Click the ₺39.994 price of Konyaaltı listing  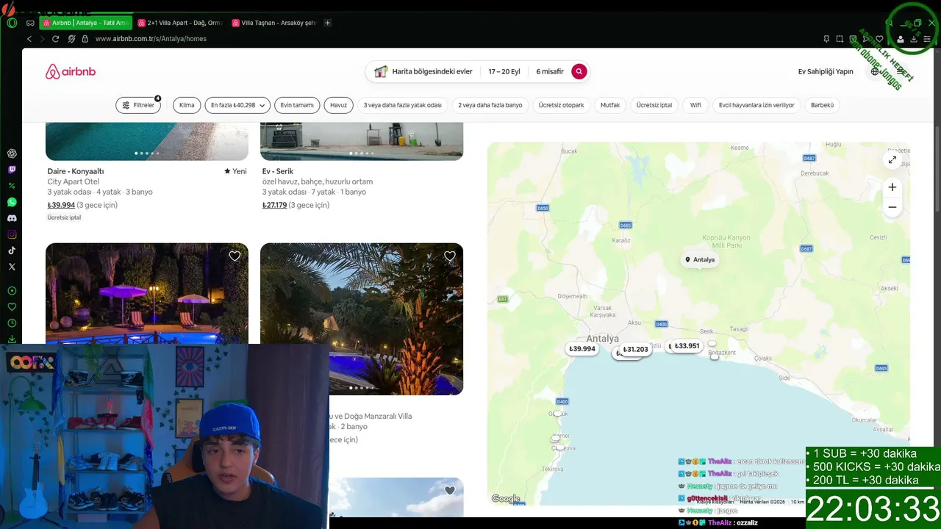pos(61,206)
